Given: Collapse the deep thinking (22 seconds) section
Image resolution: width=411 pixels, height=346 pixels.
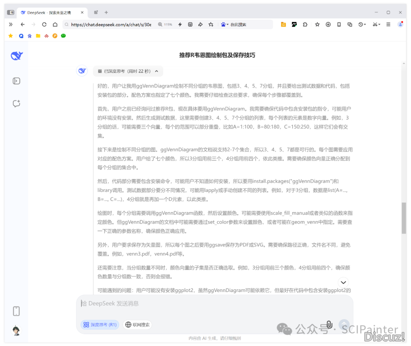Looking at the screenshot, I should pos(128,71).
